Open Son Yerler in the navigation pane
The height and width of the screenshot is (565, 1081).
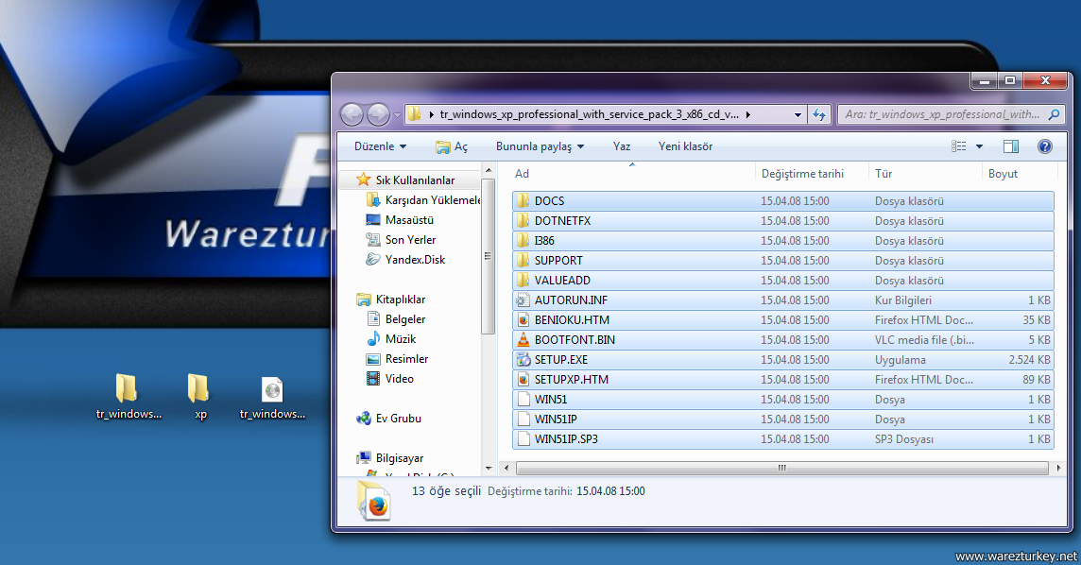(411, 240)
